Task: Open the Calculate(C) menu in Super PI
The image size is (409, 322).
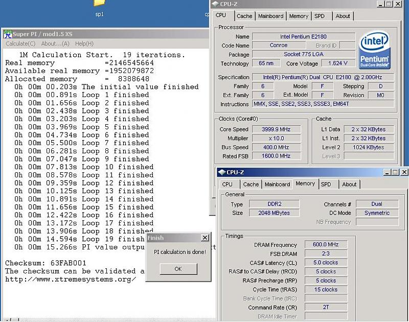Action: 20,43
